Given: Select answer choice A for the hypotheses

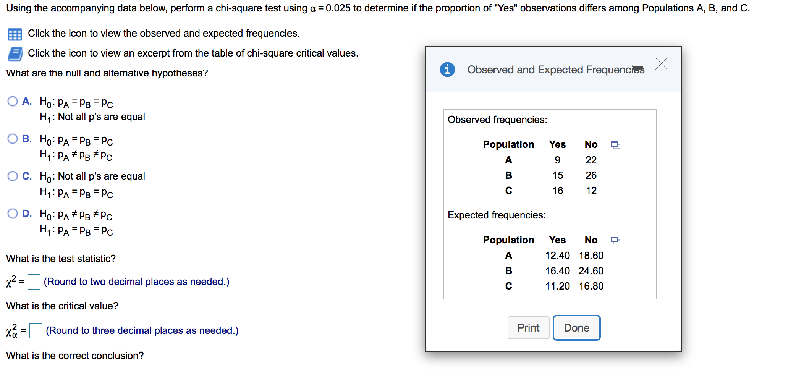Looking at the screenshot, I should click(x=12, y=101).
